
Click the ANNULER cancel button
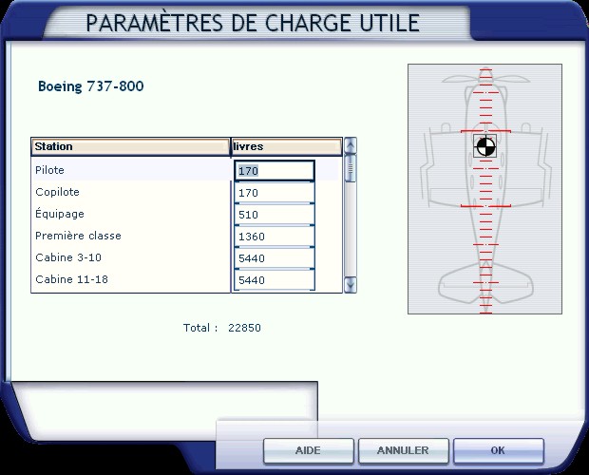point(403,450)
